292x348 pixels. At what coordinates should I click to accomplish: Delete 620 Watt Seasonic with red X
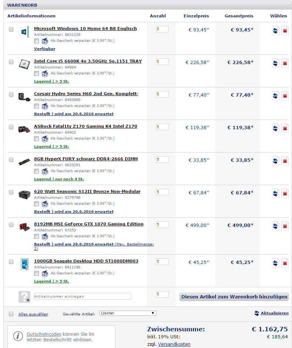[285, 194]
